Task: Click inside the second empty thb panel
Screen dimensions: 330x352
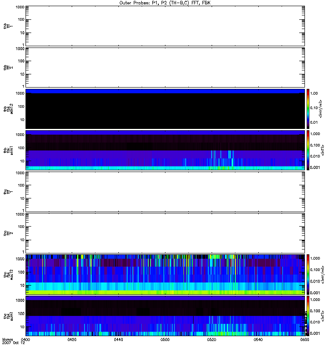Action: (165, 67)
